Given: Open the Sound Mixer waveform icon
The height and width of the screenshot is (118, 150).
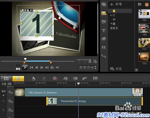Looking at the screenshot, I should tap(65, 79).
